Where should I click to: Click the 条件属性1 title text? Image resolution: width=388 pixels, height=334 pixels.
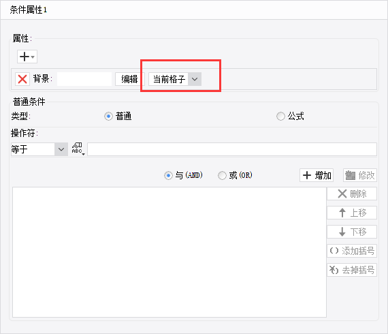click(28, 10)
